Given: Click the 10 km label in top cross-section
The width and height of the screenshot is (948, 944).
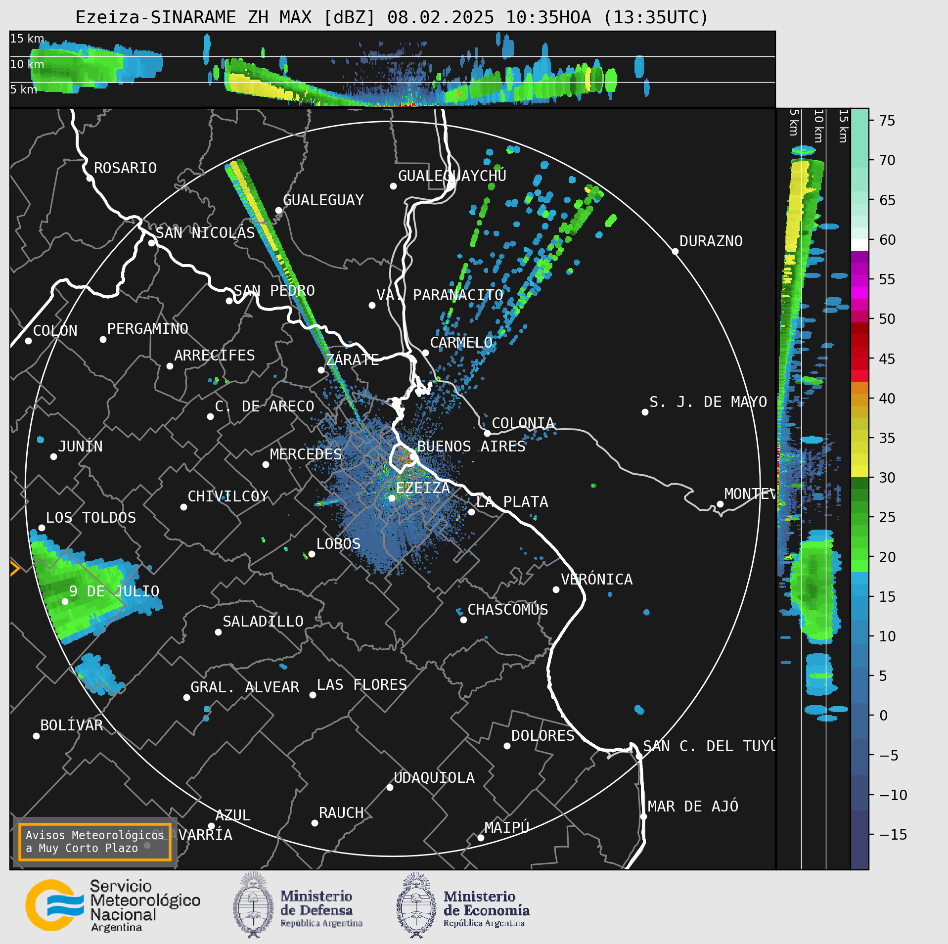Looking at the screenshot, I should pos(27,64).
